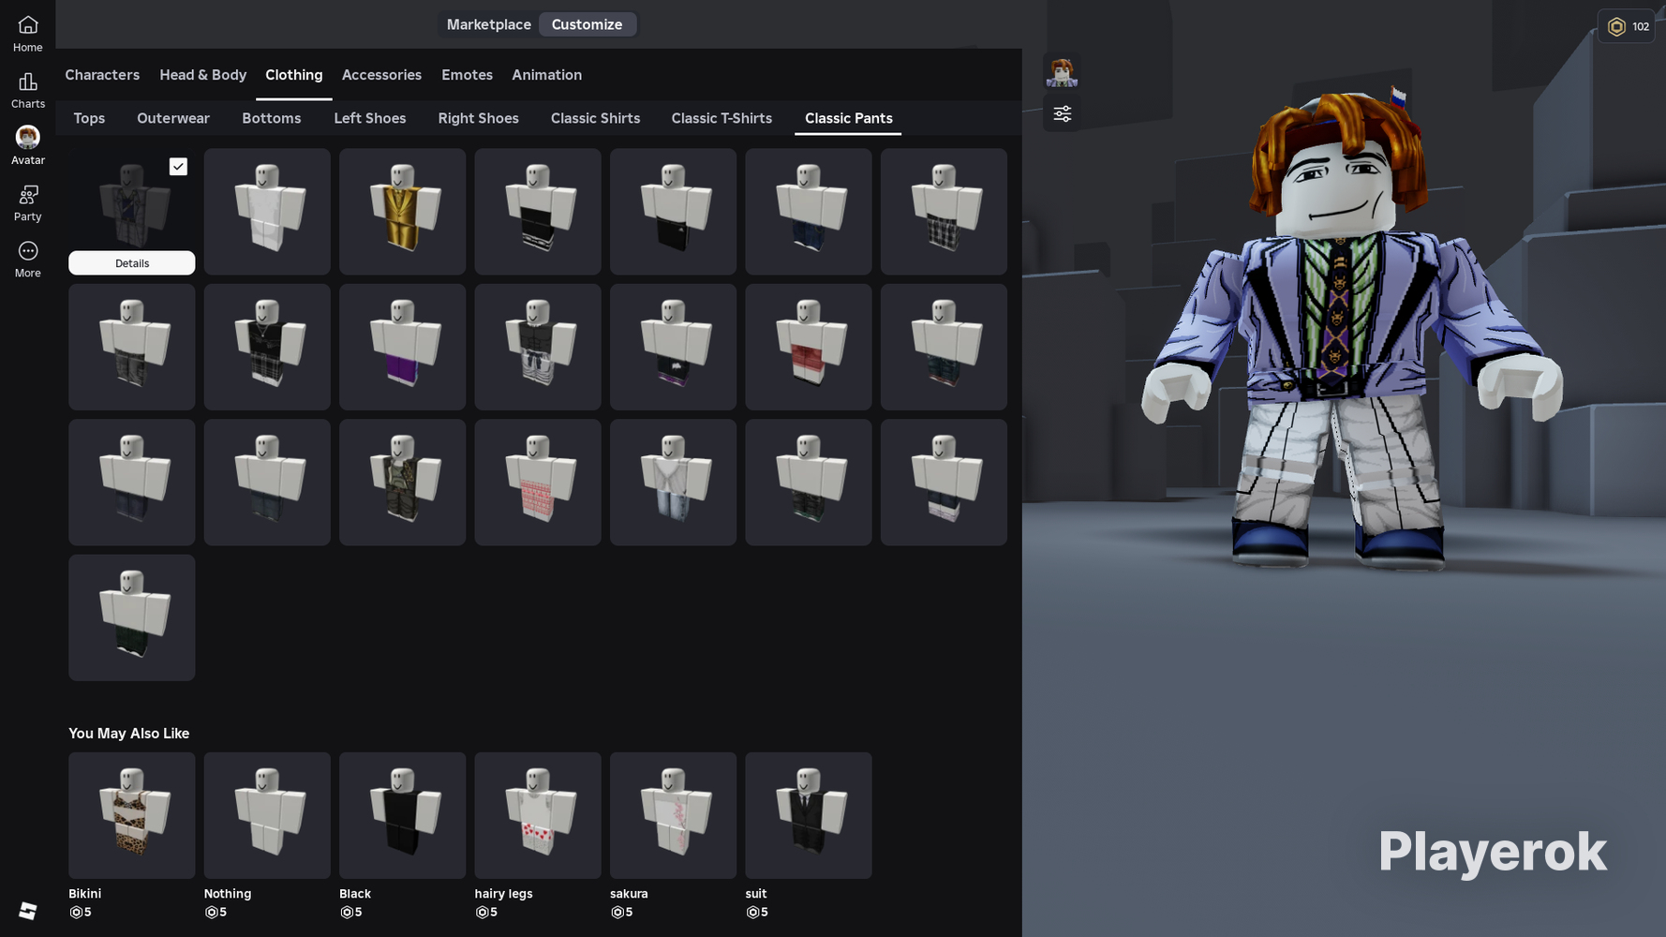Select the Classic T-Shirts subcategory
The image size is (1666, 937).
[721, 118]
